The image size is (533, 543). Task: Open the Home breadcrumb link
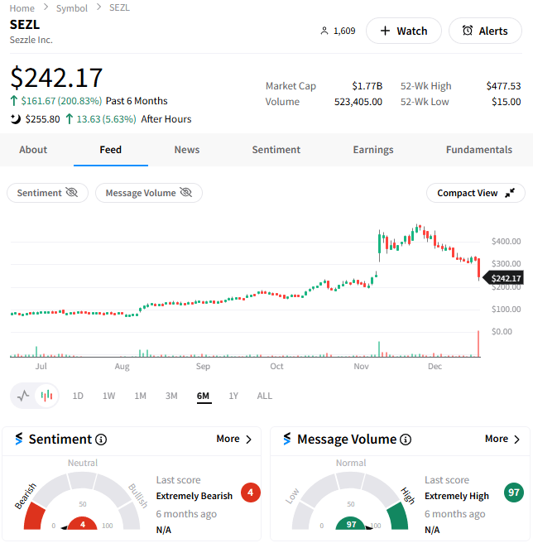(22, 8)
